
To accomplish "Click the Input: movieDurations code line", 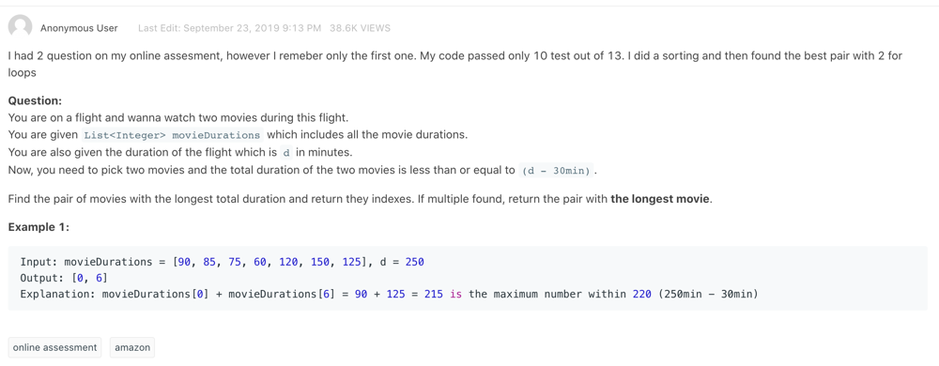I will click(x=223, y=262).
